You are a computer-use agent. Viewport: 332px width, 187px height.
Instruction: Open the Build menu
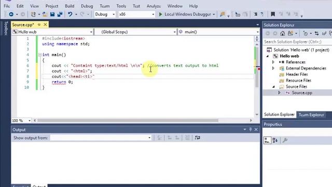(70, 6)
